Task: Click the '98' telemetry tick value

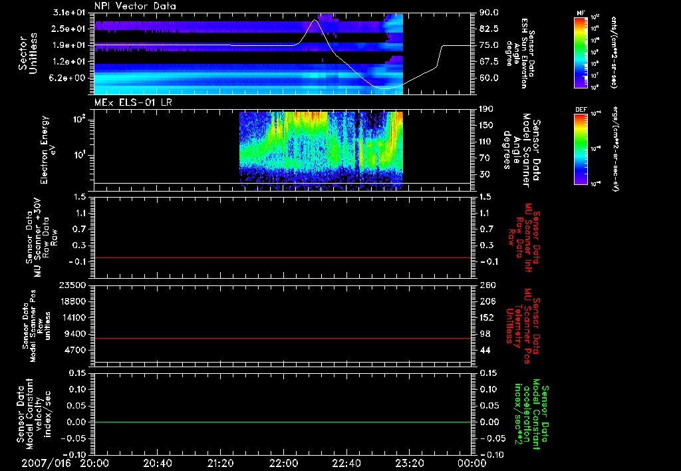Action: [x=484, y=334]
